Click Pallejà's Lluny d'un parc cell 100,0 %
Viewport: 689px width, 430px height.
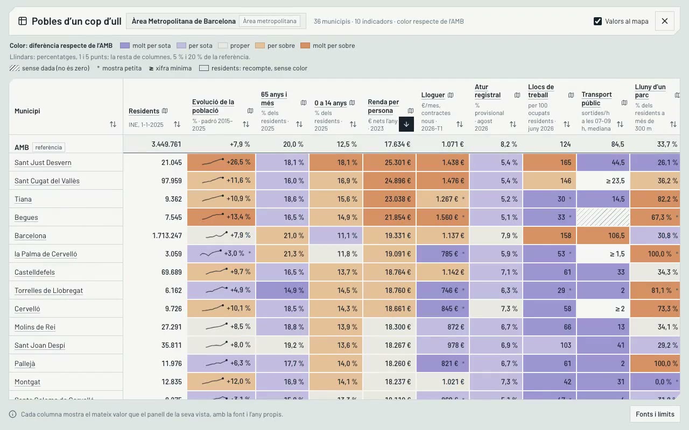[655, 363]
